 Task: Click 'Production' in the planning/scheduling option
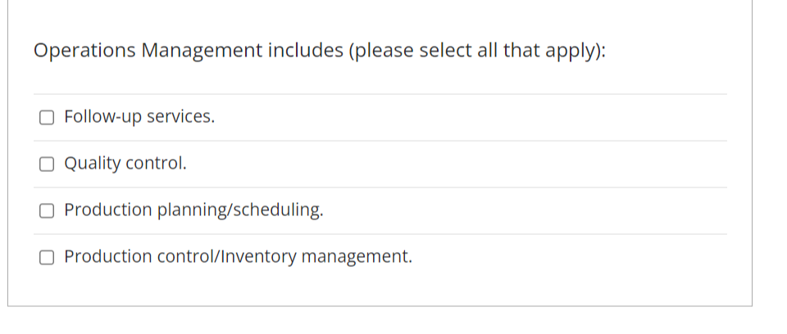(108, 210)
